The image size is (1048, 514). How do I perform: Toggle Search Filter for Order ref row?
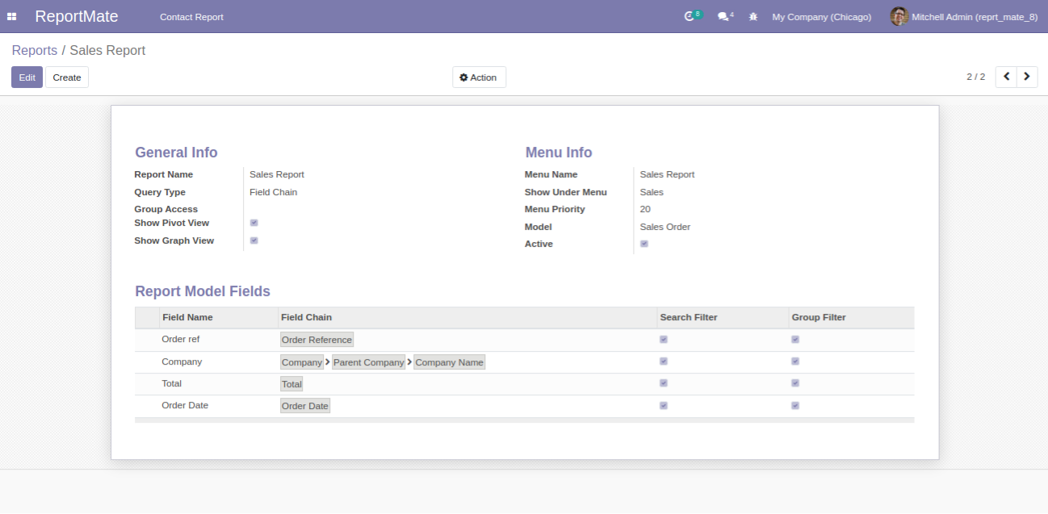(664, 340)
